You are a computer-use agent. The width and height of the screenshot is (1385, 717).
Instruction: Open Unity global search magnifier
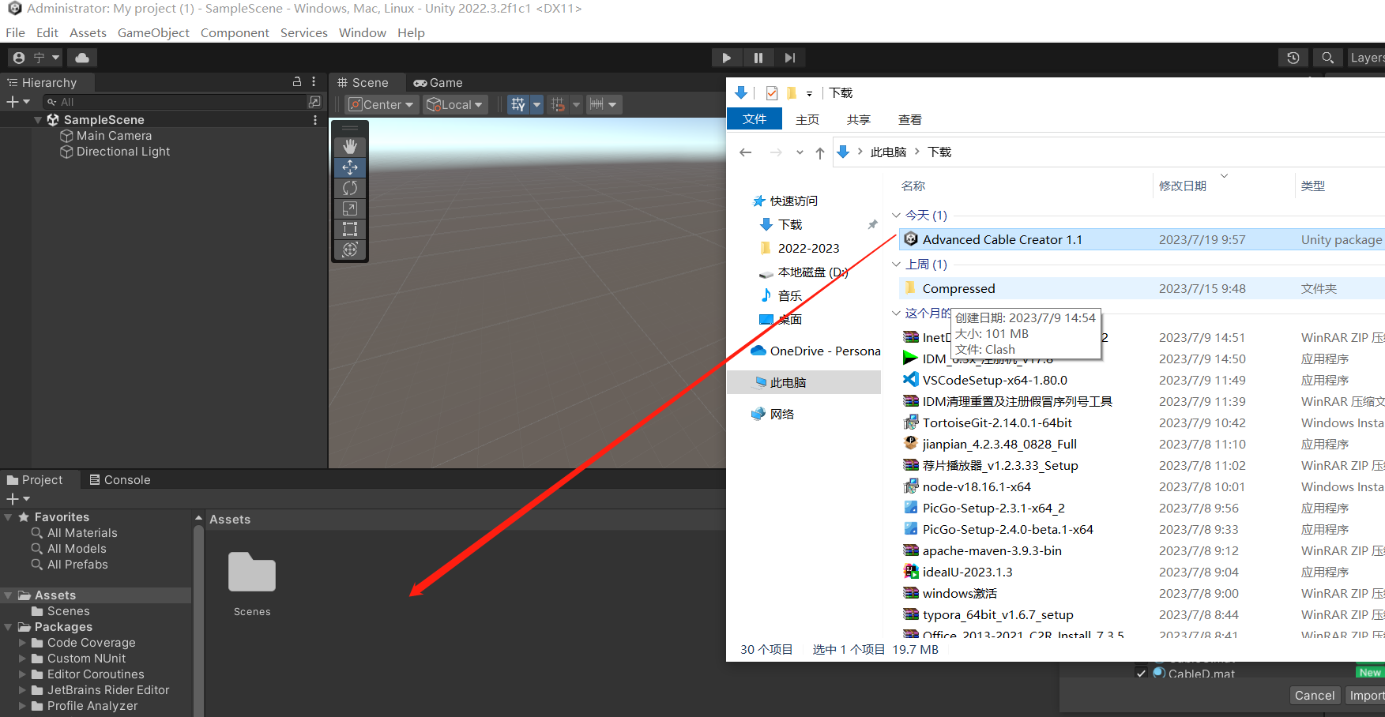(x=1327, y=58)
